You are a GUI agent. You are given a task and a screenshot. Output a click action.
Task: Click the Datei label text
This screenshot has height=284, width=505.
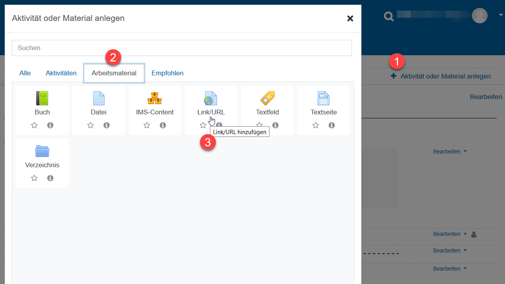click(99, 112)
